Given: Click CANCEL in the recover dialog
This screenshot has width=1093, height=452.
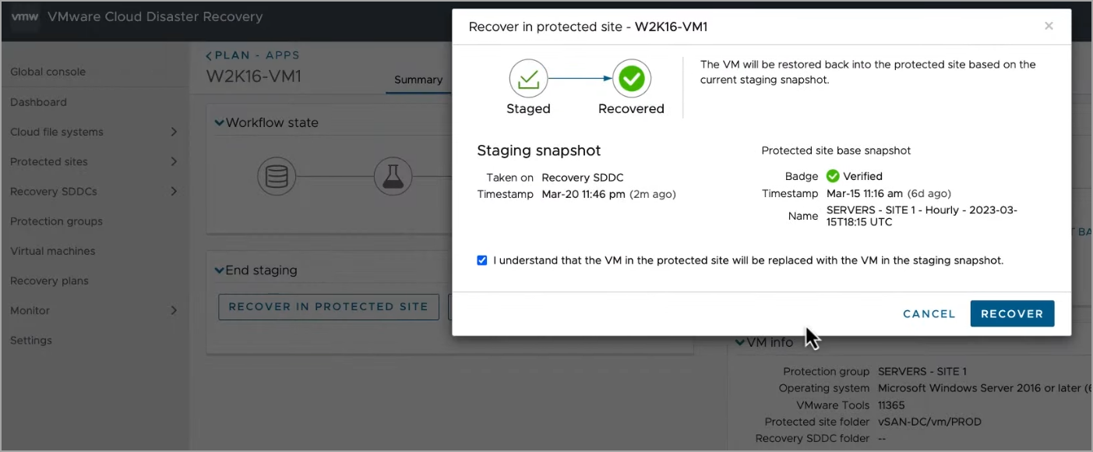Looking at the screenshot, I should coord(929,313).
